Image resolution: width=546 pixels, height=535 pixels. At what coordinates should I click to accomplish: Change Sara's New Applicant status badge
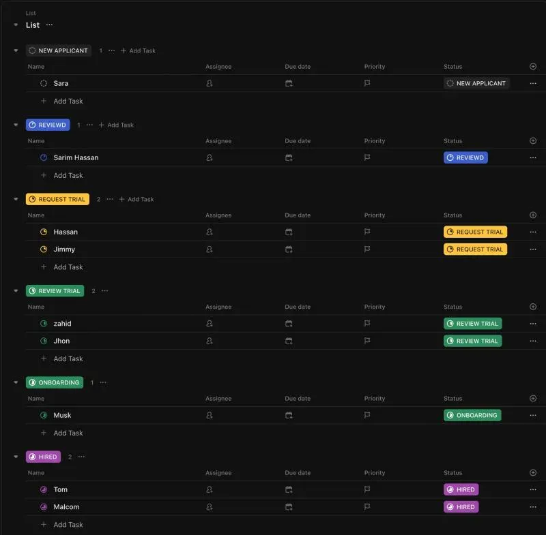pos(476,83)
